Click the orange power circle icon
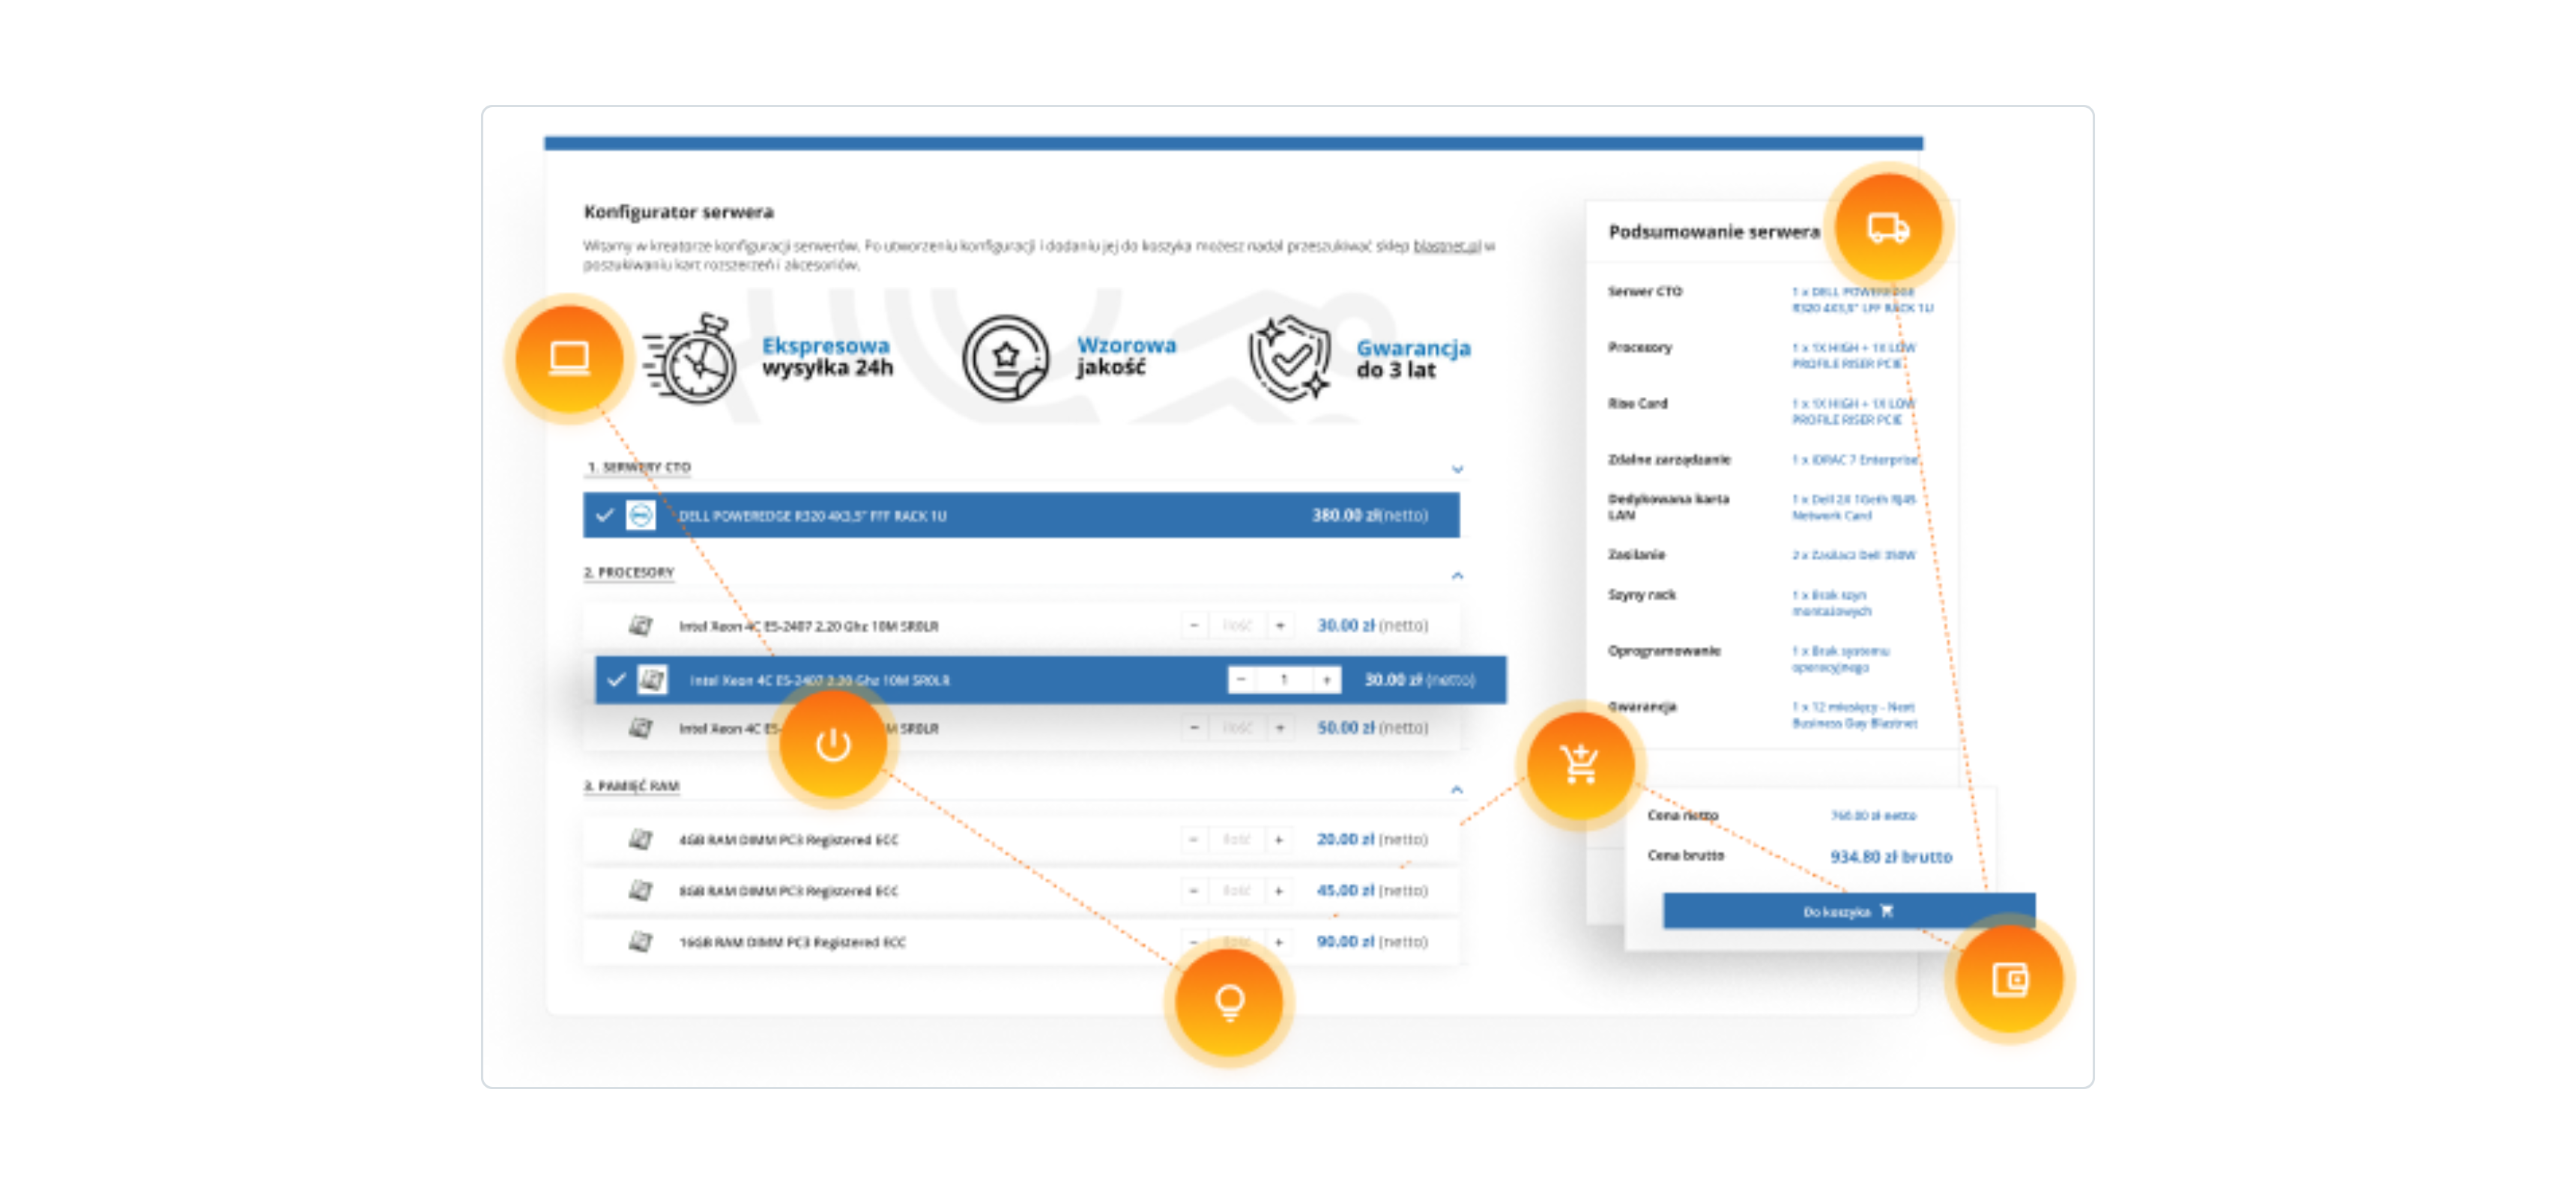The width and height of the screenshot is (2576, 1194). pyautogui.click(x=832, y=744)
